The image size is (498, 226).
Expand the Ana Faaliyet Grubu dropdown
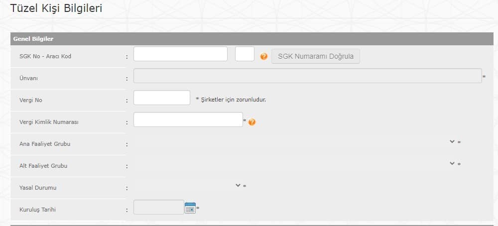452,142
